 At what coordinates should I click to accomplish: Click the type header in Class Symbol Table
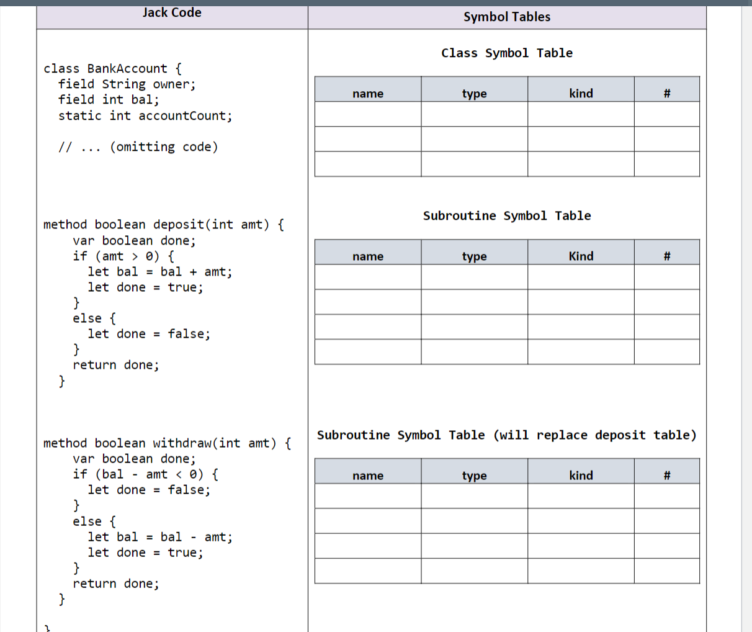click(474, 93)
